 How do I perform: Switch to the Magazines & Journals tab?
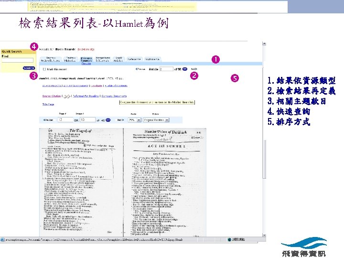click(103, 59)
